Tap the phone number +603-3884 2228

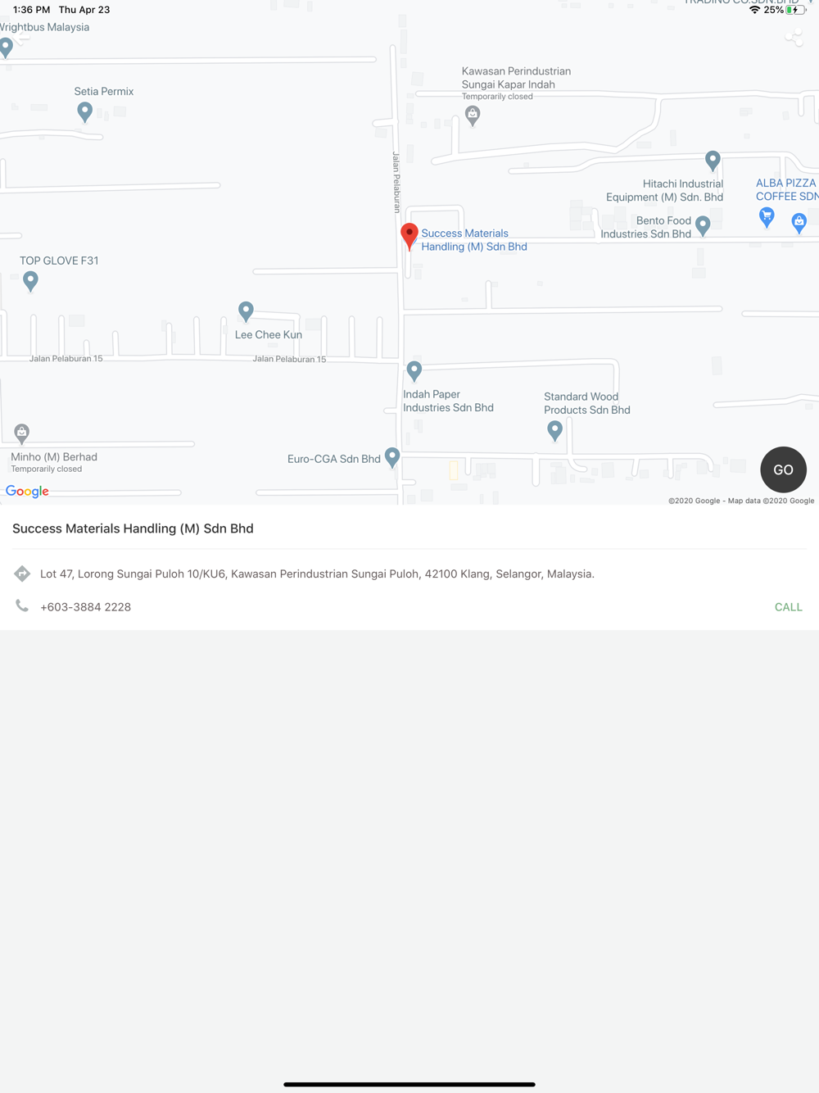coord(86,607)
